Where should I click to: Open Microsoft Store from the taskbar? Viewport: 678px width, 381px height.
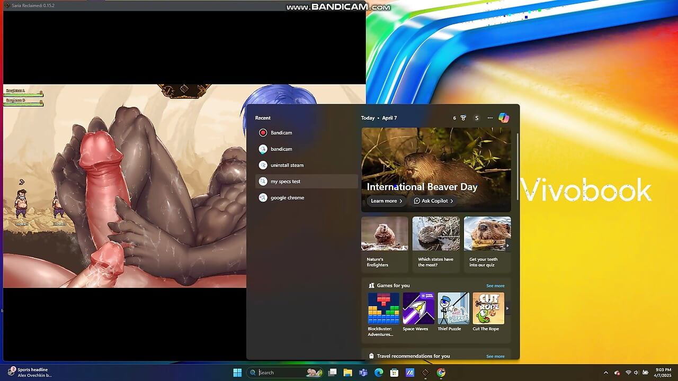(x=394, y=373)
